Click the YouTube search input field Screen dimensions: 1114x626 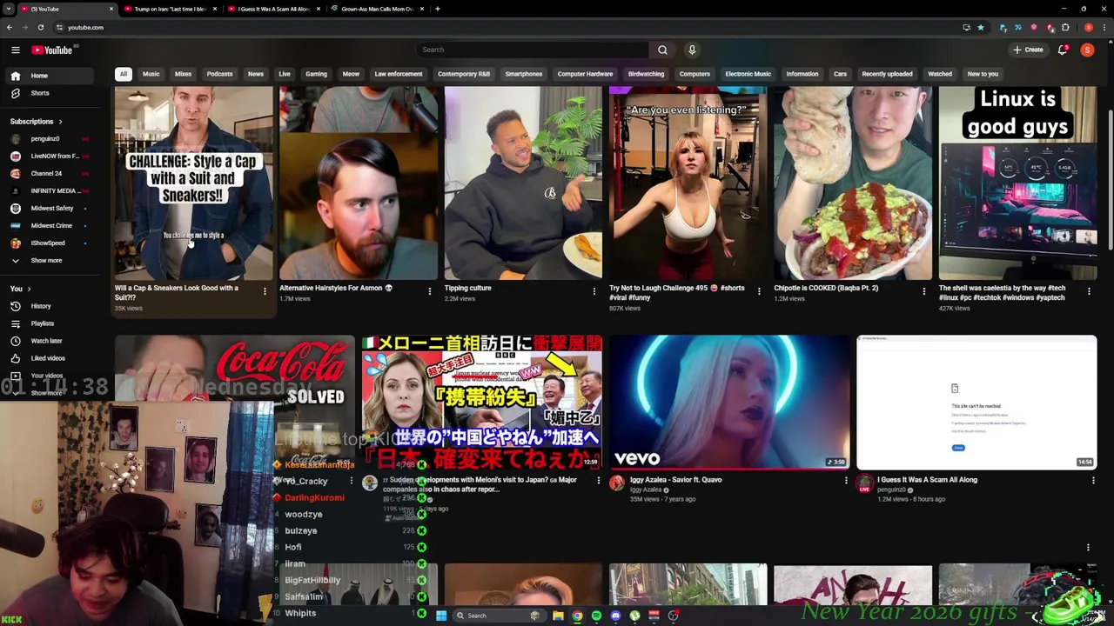(532, 50)
